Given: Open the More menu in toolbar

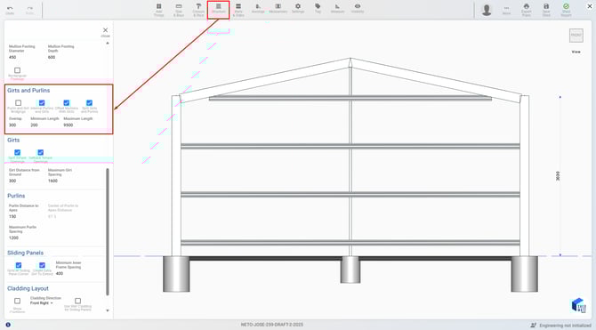Looking at the screenshot, I should (x=506, y=10).
